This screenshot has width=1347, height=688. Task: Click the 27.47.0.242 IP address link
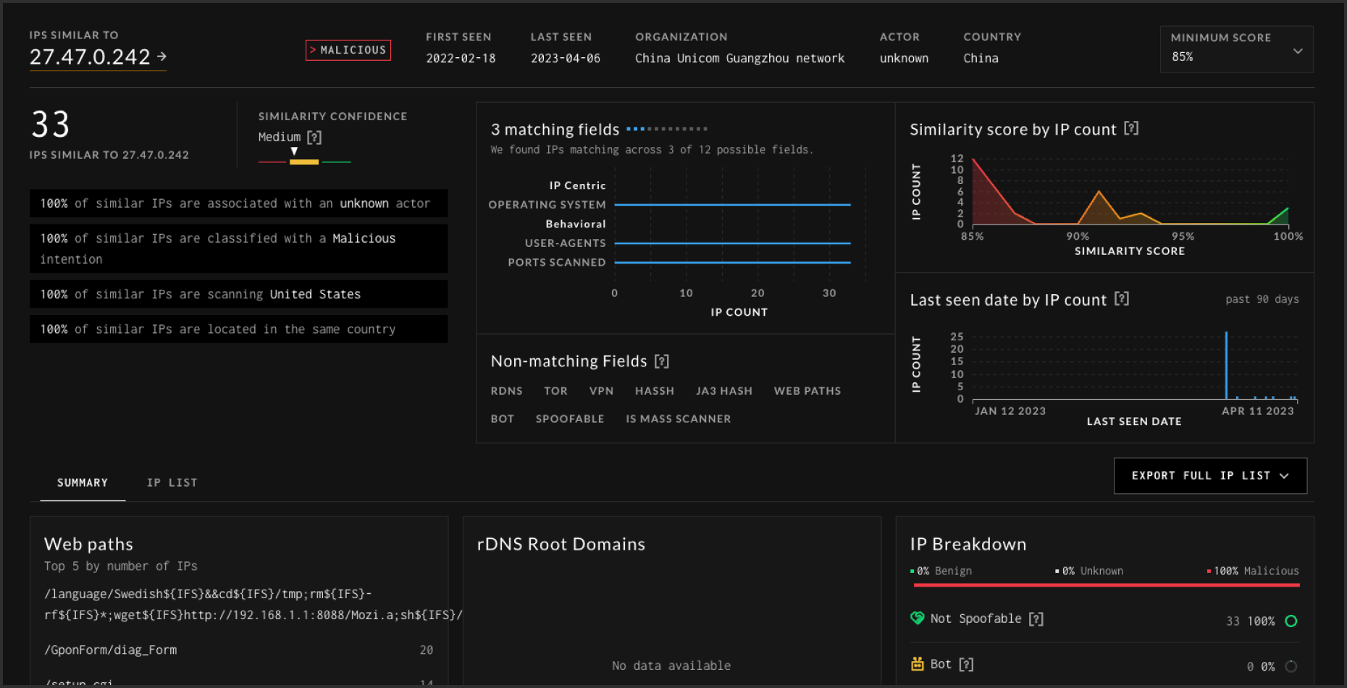pyautogui.click(x=91, y=56)
